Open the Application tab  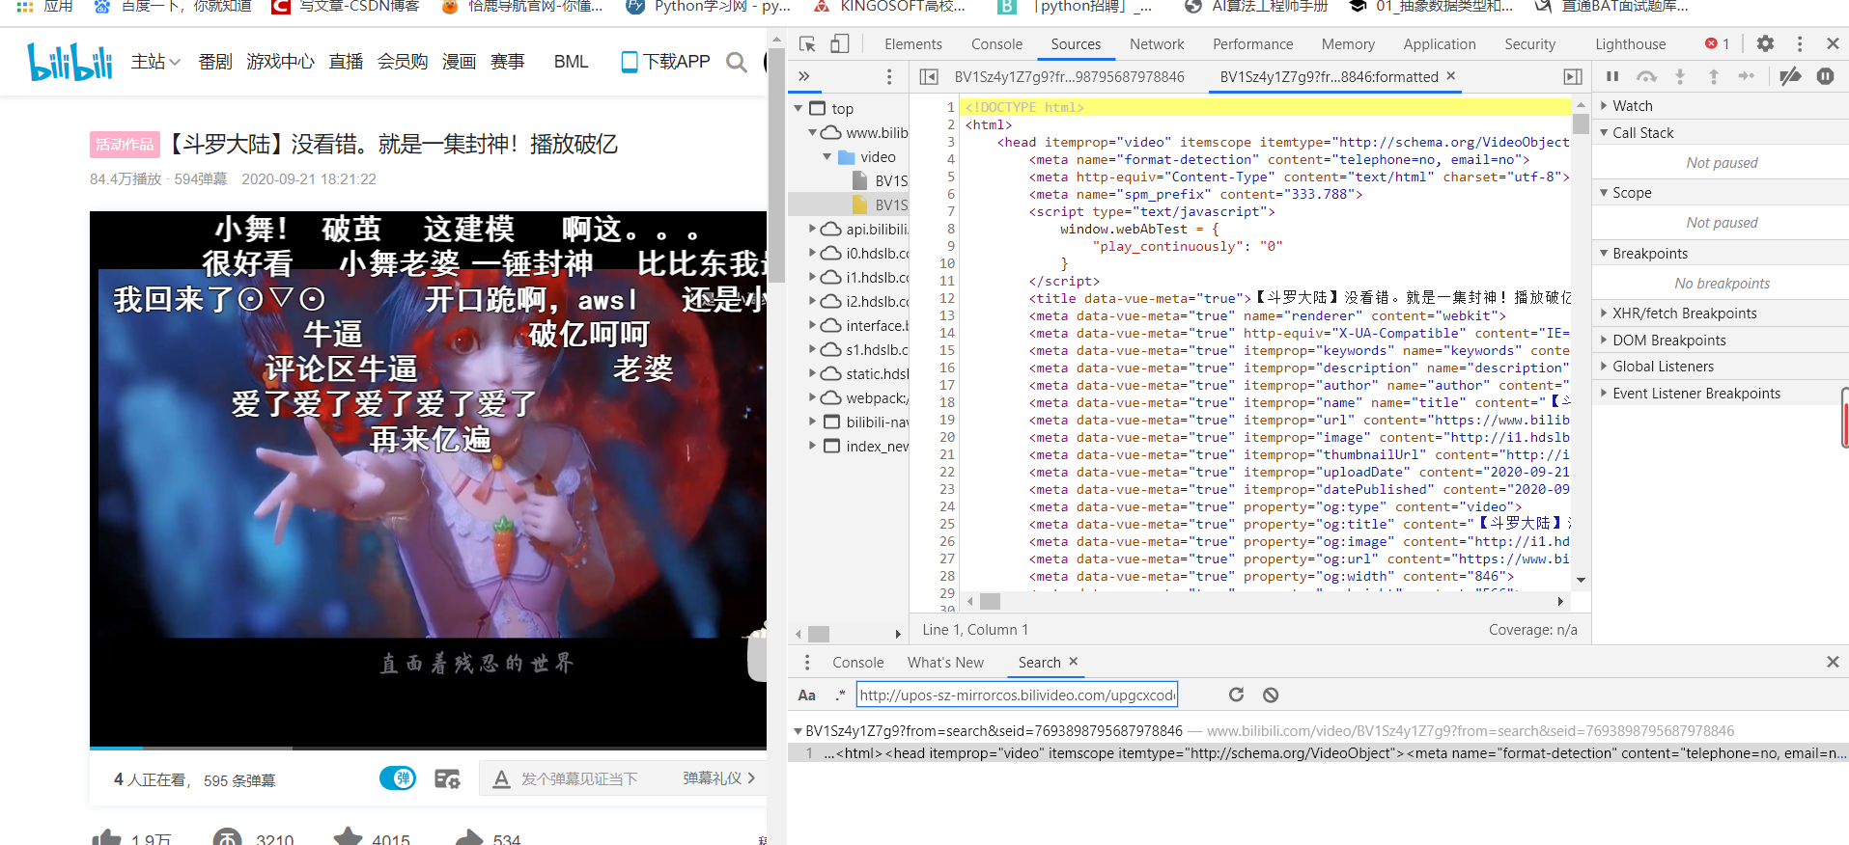1440,44
